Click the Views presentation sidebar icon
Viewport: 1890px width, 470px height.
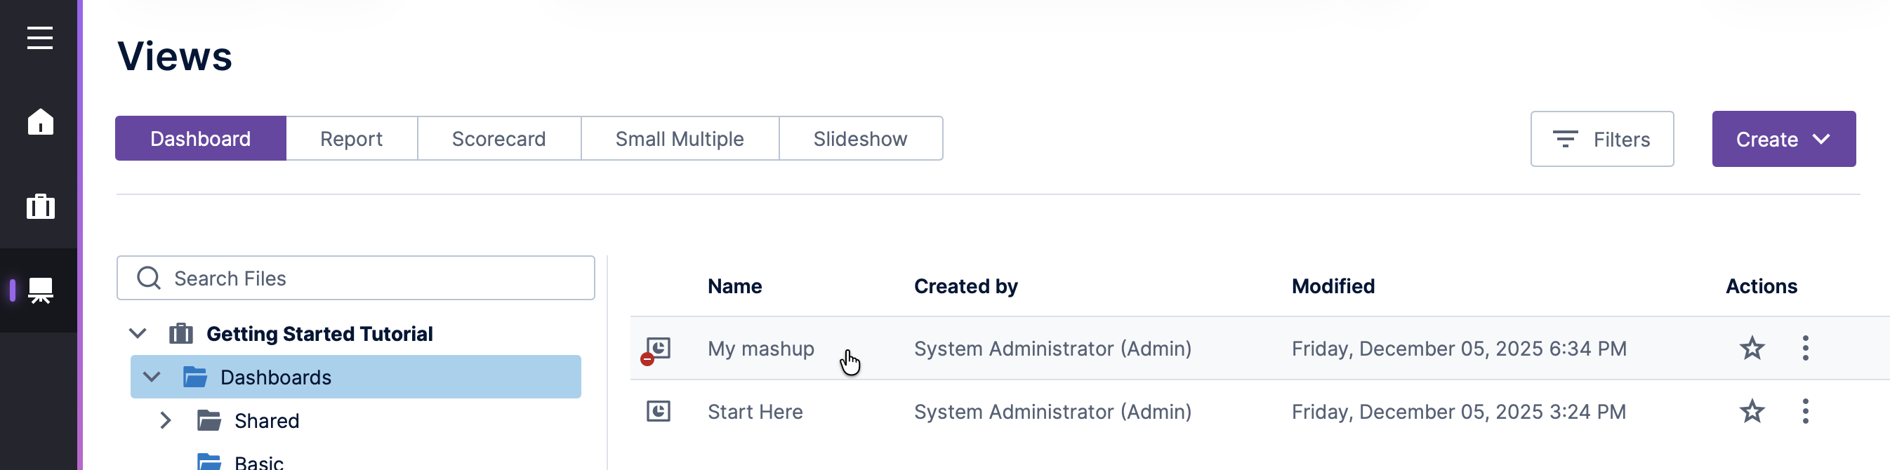pos(40,290)
